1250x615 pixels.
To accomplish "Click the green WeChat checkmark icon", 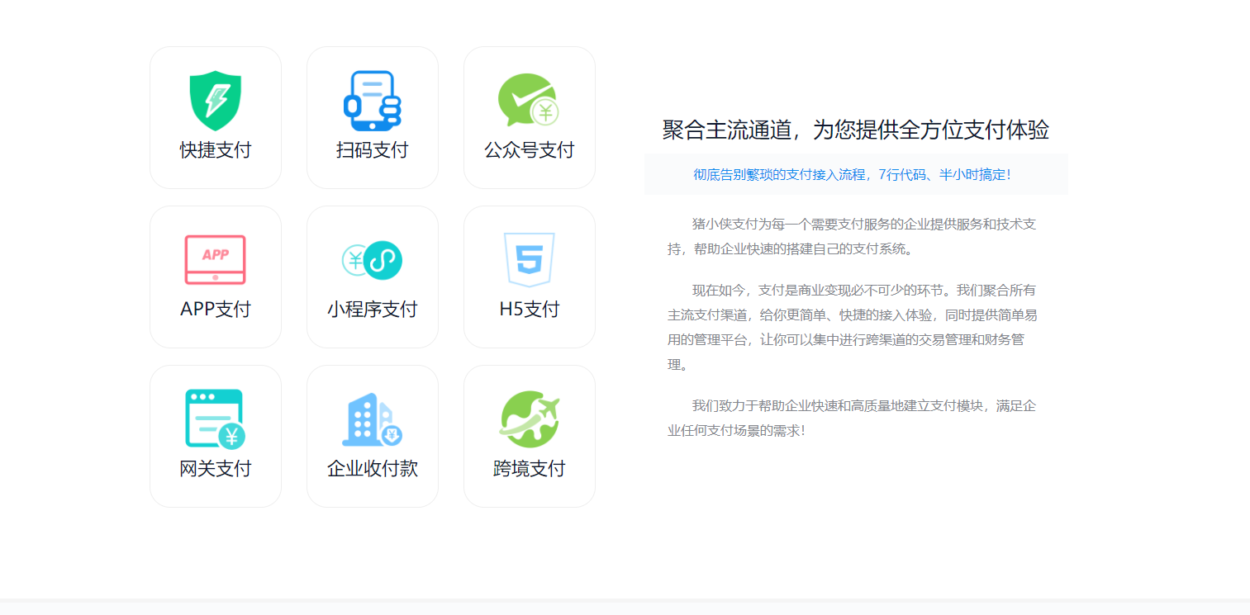I will pos(529,100).
